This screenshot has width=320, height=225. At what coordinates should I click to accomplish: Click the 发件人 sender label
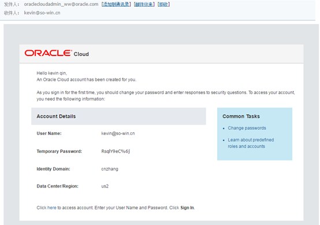click(11, 4)
